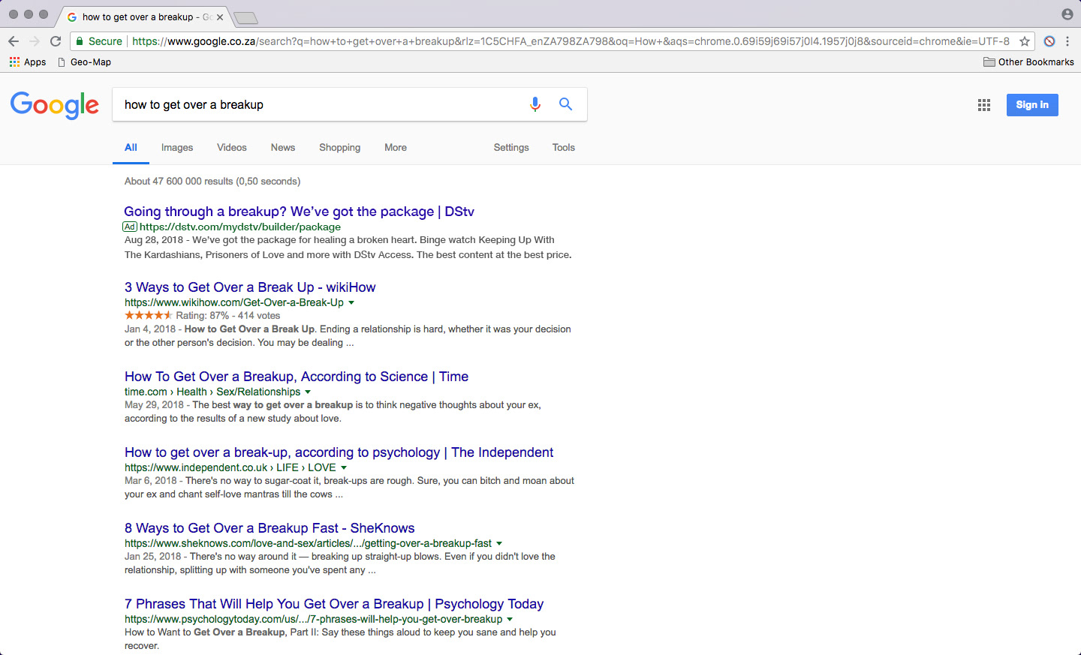Open the search Tools options
The height and width of the screenshot is (655, 1081).
pyautogui.click(x=564, y=148)
